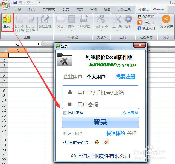
Task: Switch to the 审阅 ribbon tab
Action: click(94, 9)
